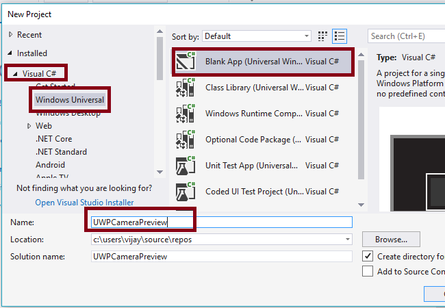The image size is (445, 308).
Task: Select 'Class Library (Universal W...' template text
Action: point(255,88)
